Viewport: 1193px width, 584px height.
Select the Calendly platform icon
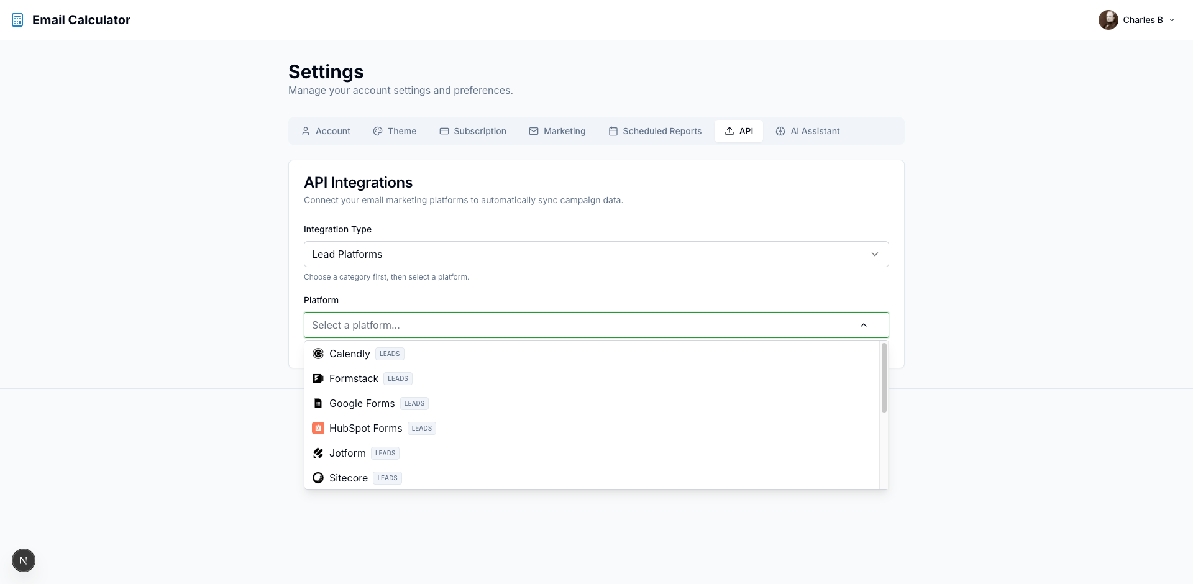[318, 354]
